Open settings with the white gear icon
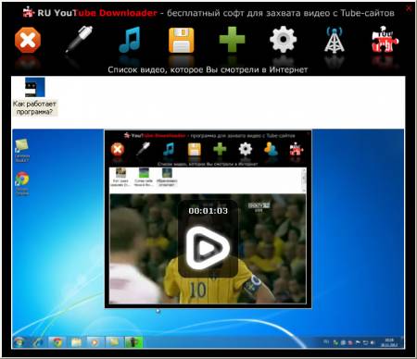Viewport: 417px width, 359px height. 283,40
